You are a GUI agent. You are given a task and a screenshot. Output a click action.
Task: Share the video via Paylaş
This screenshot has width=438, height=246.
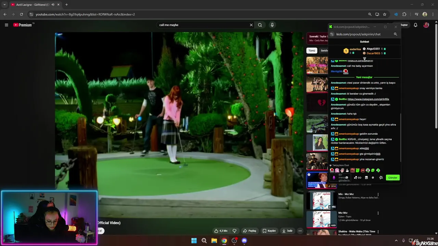pos(249,231)
